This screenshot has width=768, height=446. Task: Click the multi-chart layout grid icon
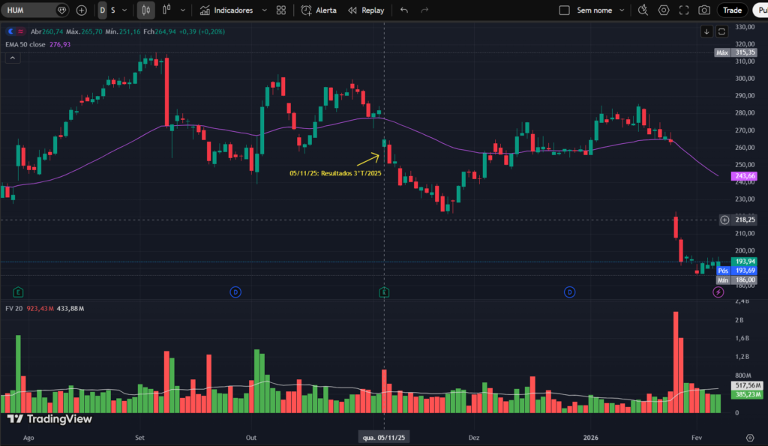pos(280,10)
